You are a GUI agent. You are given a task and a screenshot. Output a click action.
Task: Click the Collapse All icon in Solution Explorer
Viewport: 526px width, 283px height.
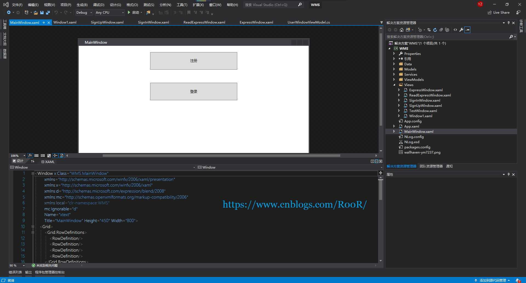(441, 30)
